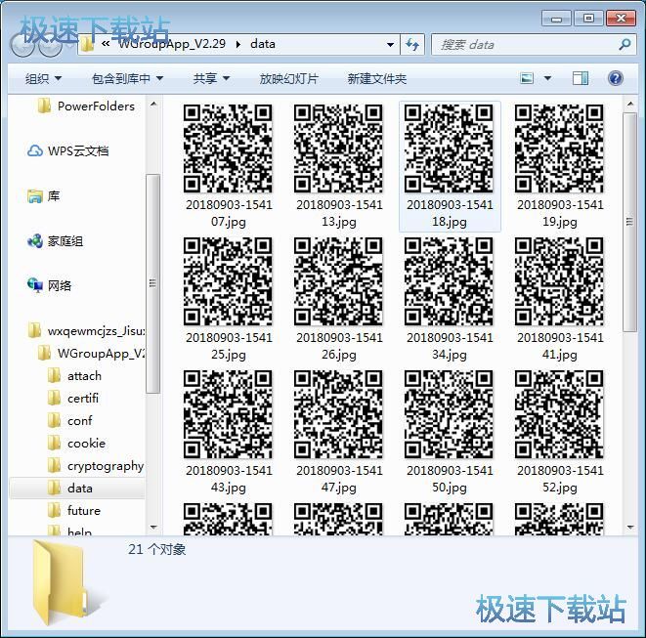This screenshot has width=646, height=638.
Task: Open the help question mark icon
Action: (x=615, y=78)
